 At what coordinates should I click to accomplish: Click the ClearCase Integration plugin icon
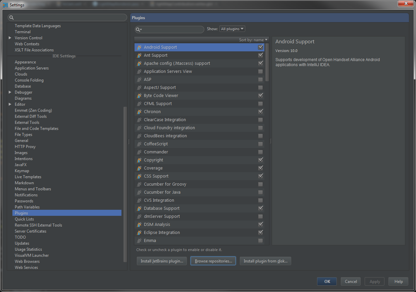[139, 120]
